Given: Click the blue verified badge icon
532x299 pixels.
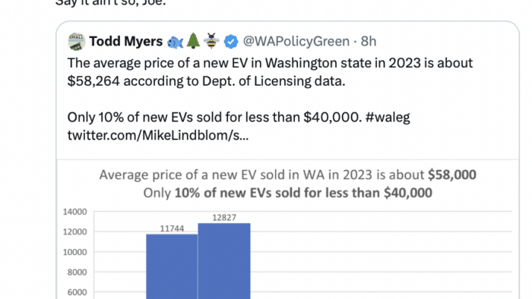Looking at the screenshot, I should click(x=231, y=42).
